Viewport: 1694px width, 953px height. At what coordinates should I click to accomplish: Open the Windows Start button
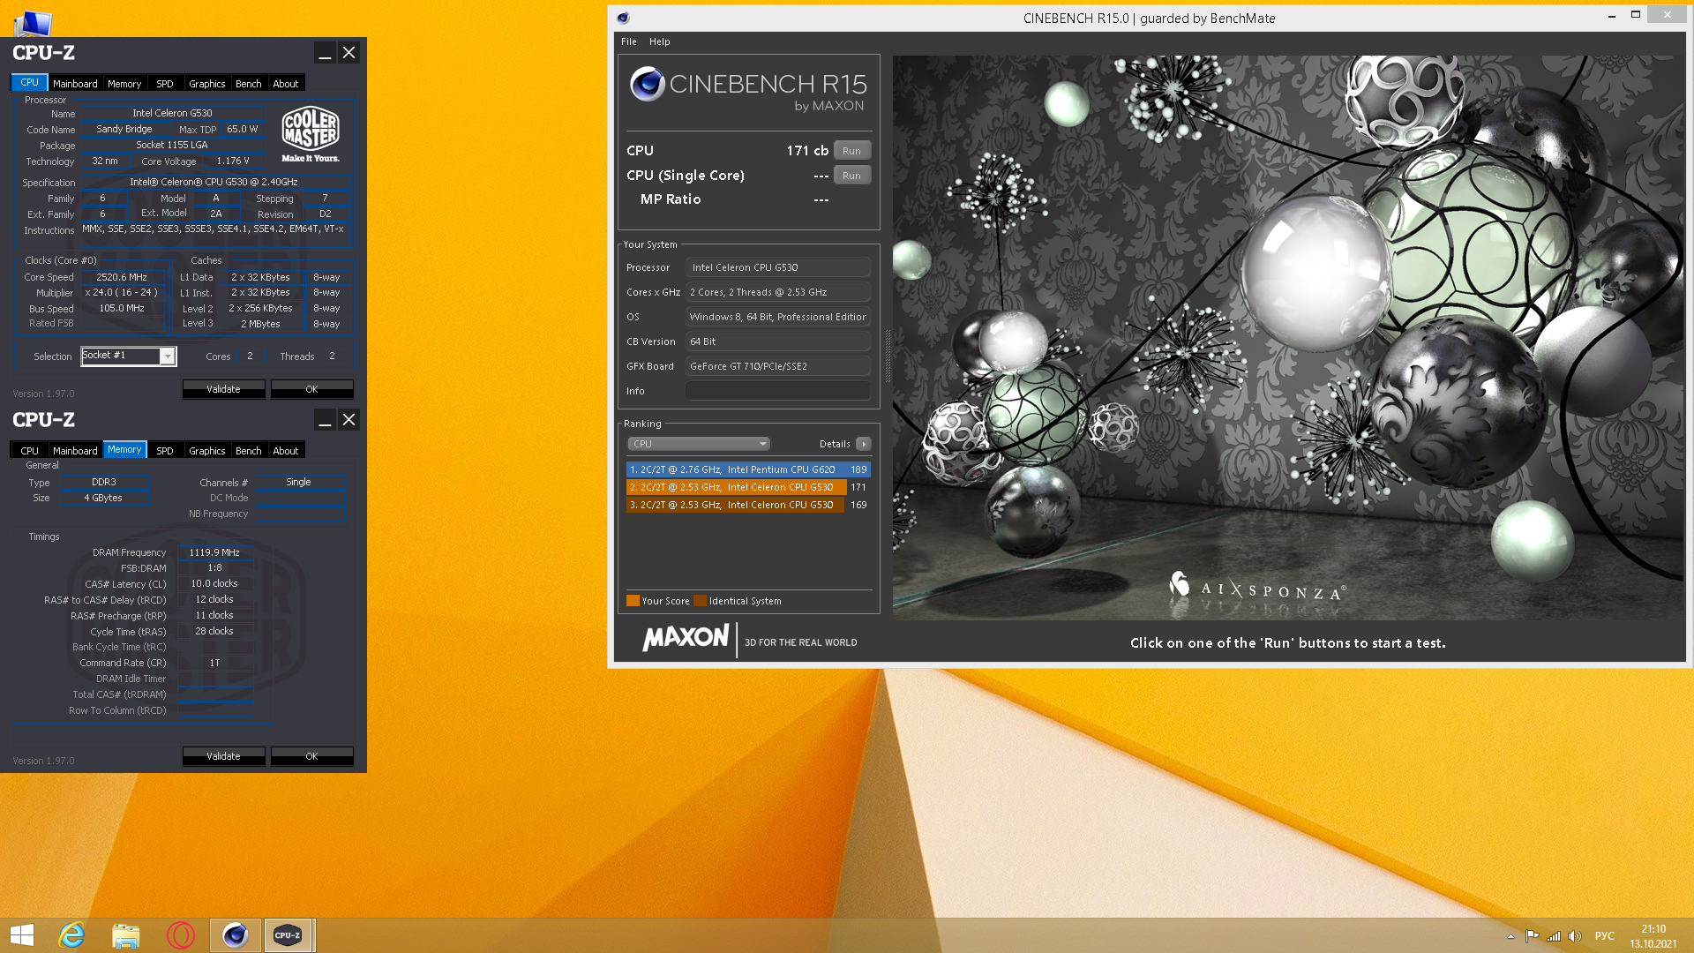(22, 935)
